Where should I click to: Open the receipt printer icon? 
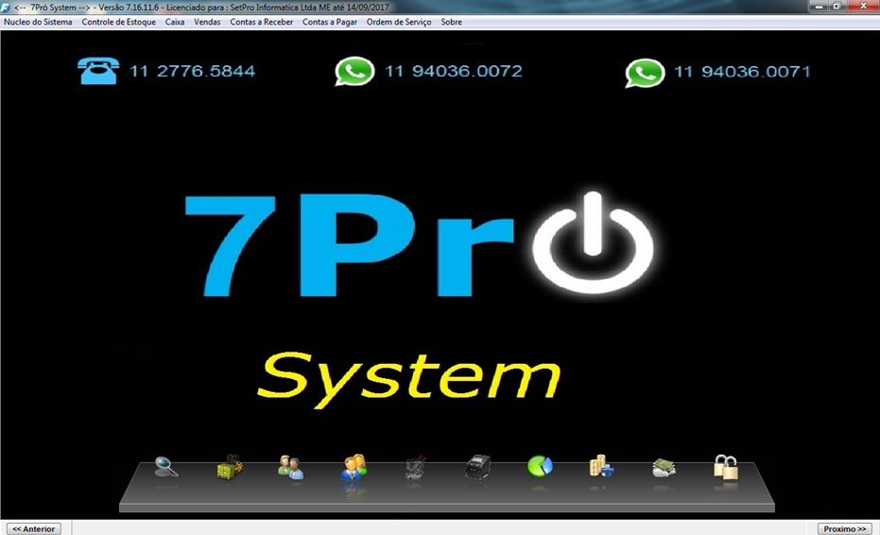pyautogui.click(x=477, y=467)
